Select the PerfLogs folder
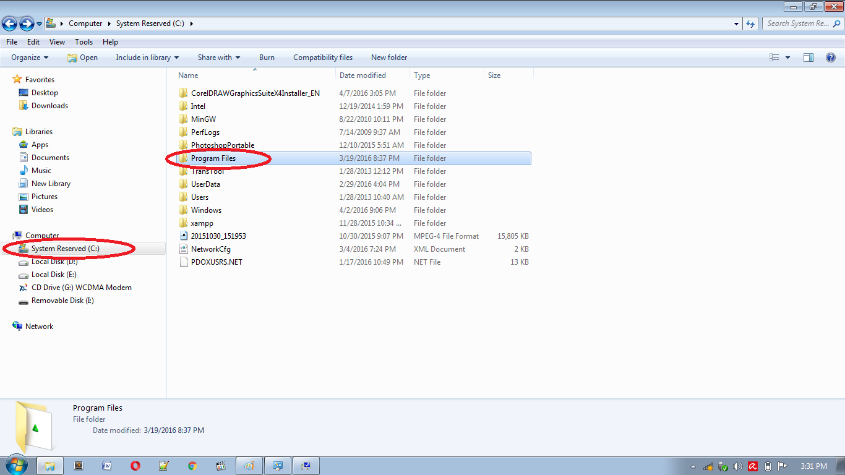This screenshot has height=475, width=845. pos(205,132)
